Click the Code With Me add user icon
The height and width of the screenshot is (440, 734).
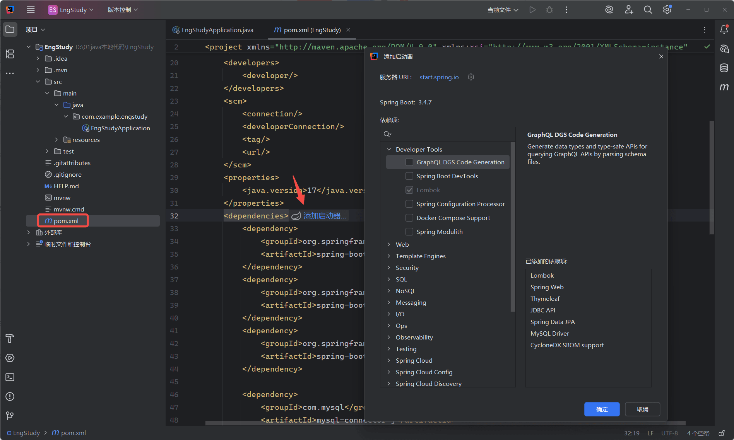[x=629, y=10]
